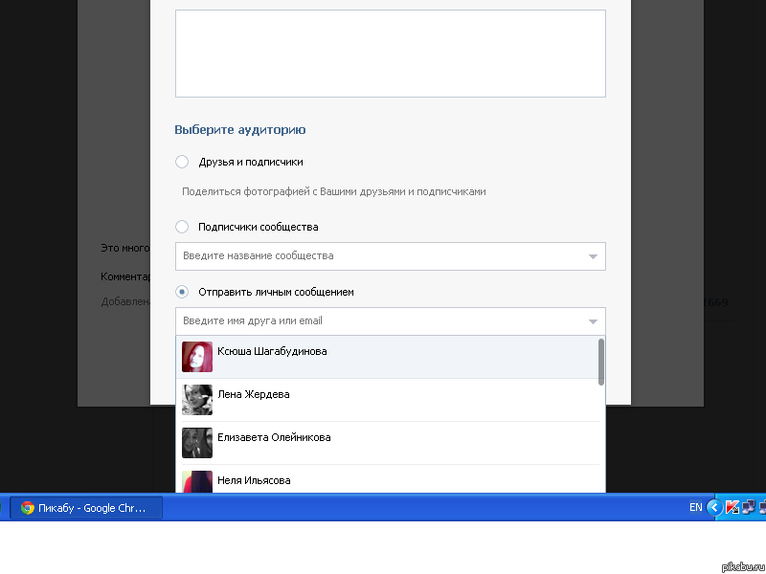Click the network connection tray icon

click(x=748, y=508)
